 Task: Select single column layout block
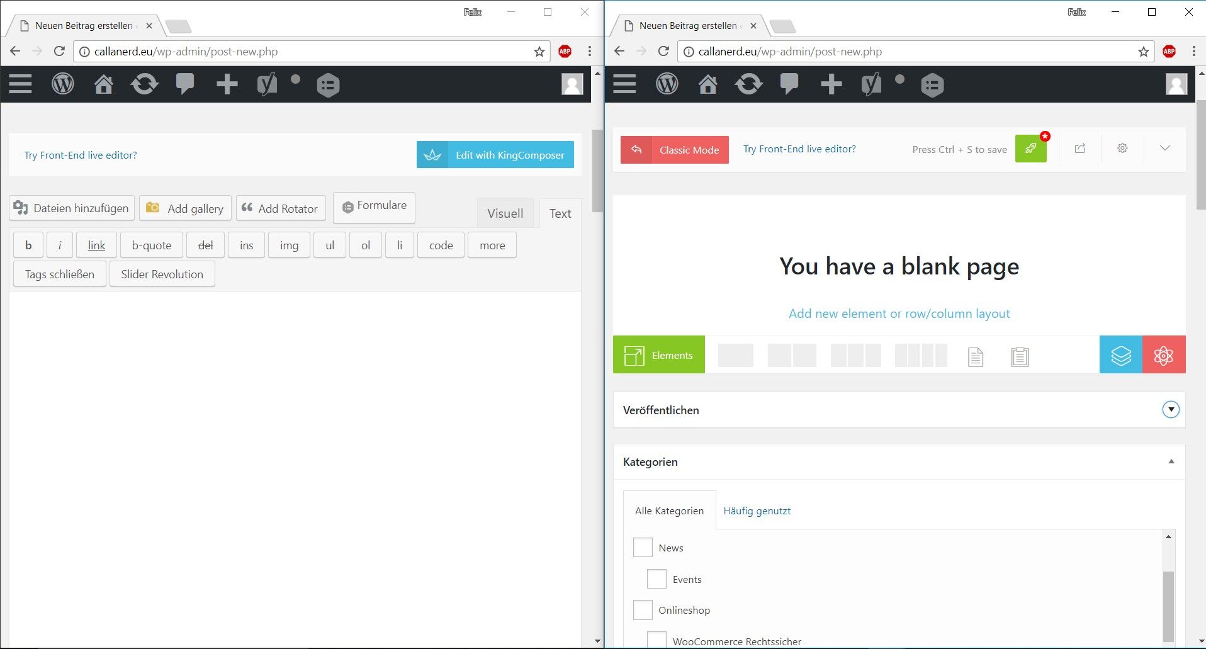coord(736,356)
